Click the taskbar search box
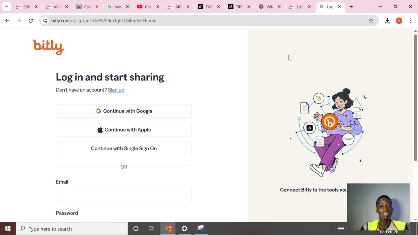The image size is (418, 235). (72, 228)
